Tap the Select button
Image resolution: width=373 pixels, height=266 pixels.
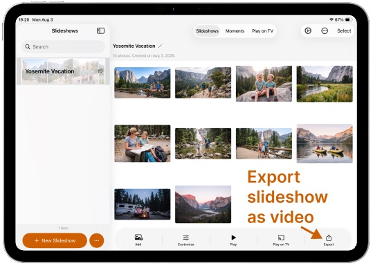click(x=344, y=30)
